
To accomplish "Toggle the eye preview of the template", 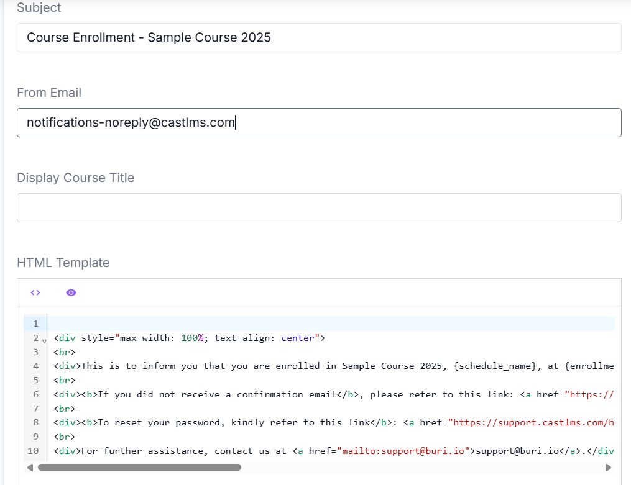I will 71,292.
